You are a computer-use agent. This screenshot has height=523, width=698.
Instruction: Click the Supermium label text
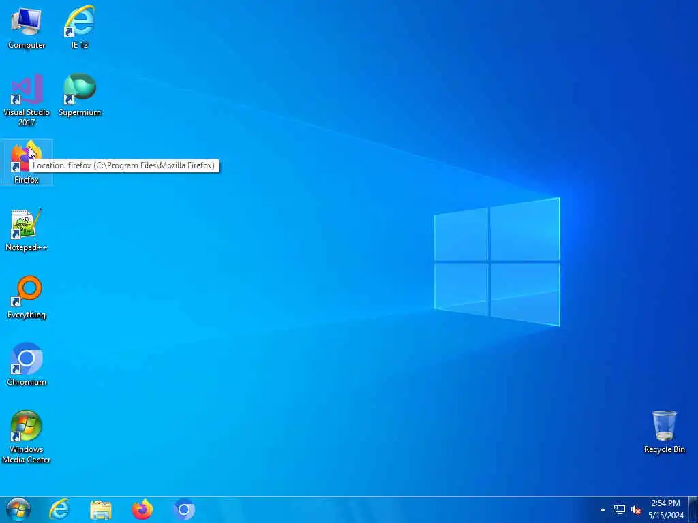pos(80,112)
